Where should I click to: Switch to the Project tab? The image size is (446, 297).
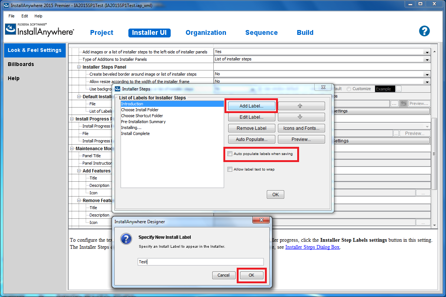pyautogui.click(x=102, y=33)
